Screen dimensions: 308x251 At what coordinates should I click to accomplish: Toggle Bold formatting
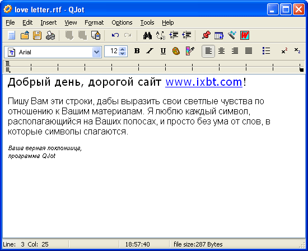pyautogui.click(x=137, y=51)
